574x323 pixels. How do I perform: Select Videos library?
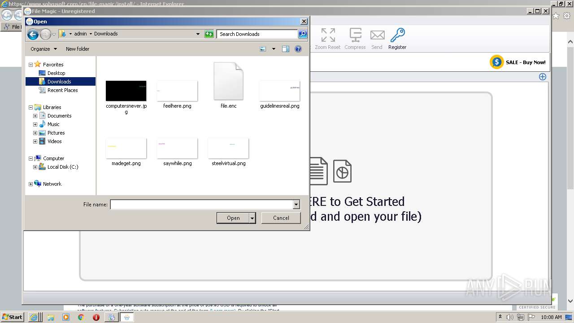pyautogui.click(x=54, y=141)
